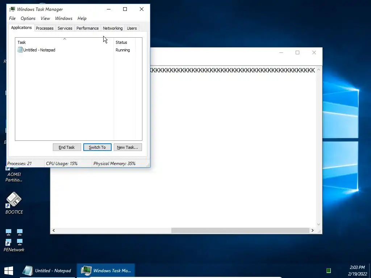Maximize the Notepad window
Viewport: 371px width, 278px height.
pos(297,52)
